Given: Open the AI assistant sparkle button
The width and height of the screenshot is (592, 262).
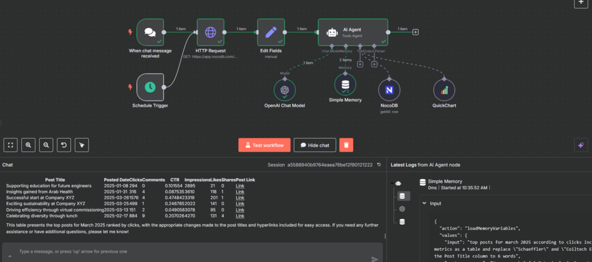Looking at the screenshot, I should [x=580, y=145].
